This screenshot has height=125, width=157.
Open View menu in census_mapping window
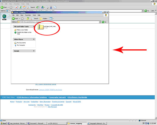click(x=22, y=15)
